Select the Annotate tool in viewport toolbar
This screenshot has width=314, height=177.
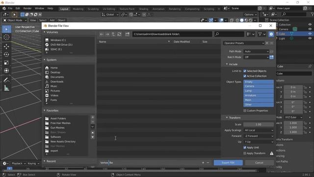[6, 80]
